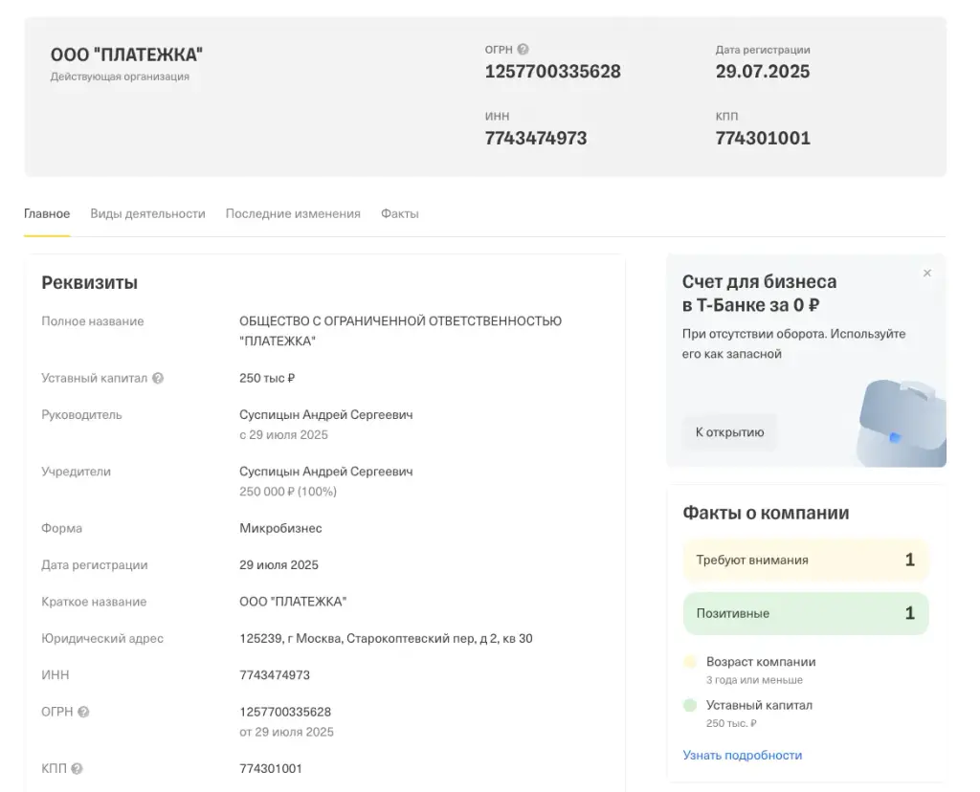Click the help icon beside КПП row
Screen dimensions: 980x792
click(x=77, y=768)
